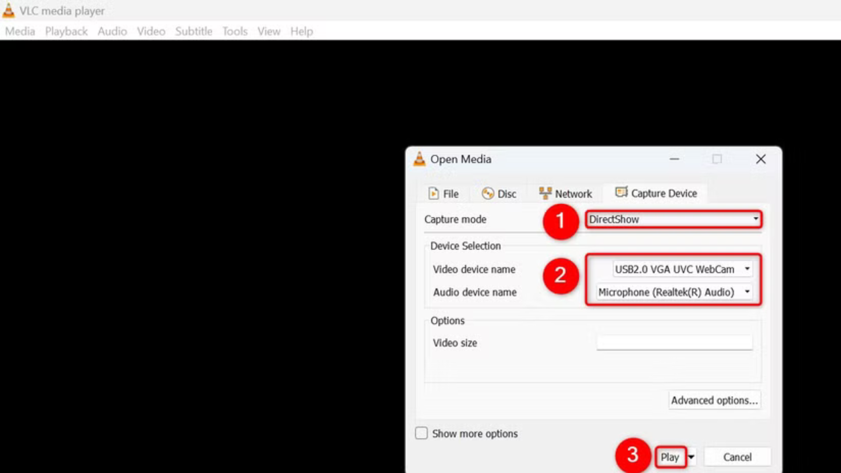841x473 pixels.
Task: Open the Tools menu
Action: click(235, 31)
